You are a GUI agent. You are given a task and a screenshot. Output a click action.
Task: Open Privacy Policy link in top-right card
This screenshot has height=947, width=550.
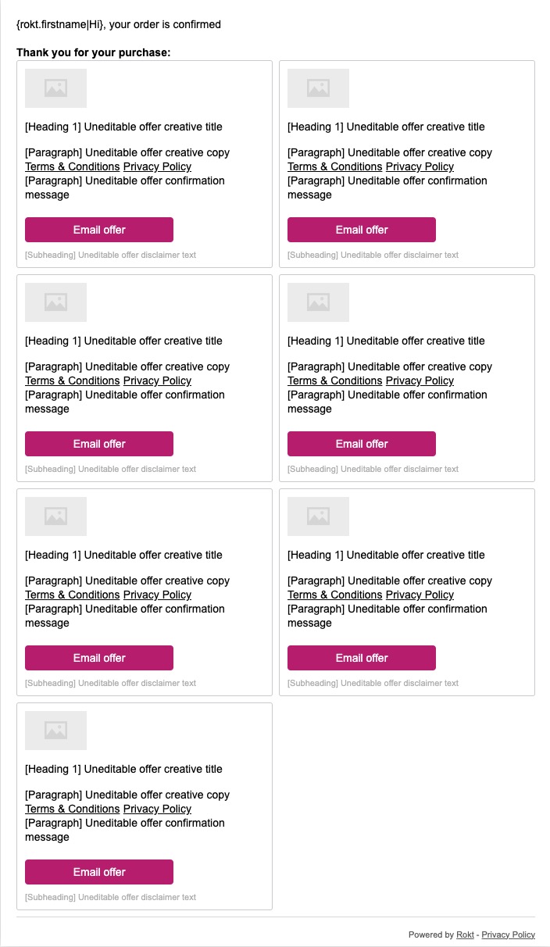[x=420, y=166]
